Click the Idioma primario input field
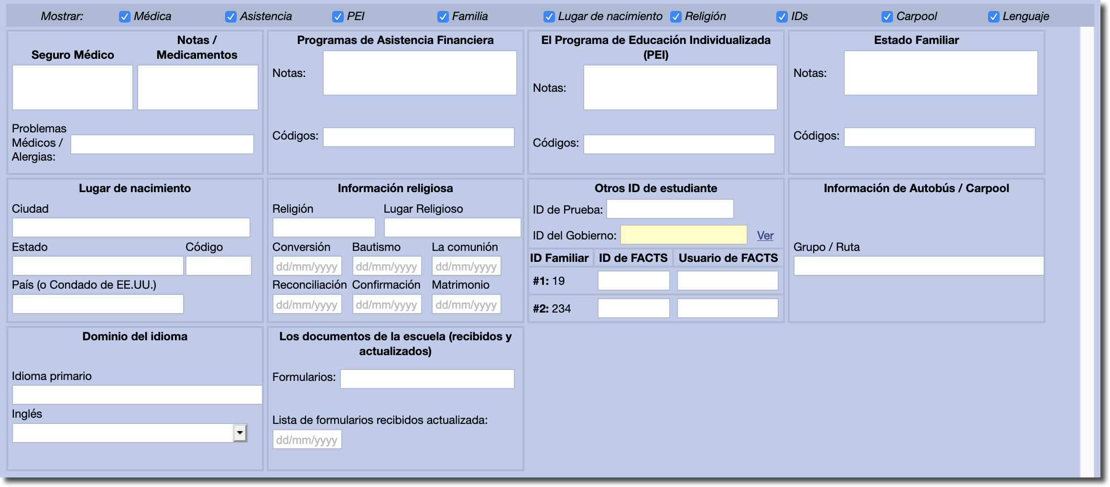Screen dimensions: 1110x487 point(137,395)
